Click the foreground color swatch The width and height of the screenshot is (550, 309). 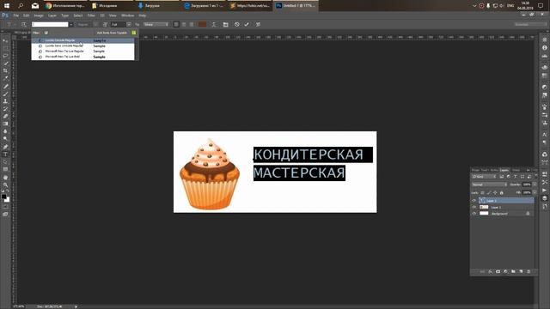(x=3, y=197)
